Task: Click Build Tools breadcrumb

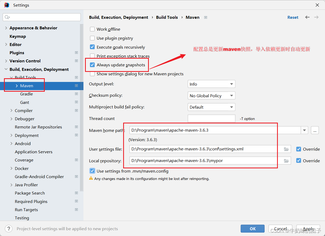Action: 167,17
